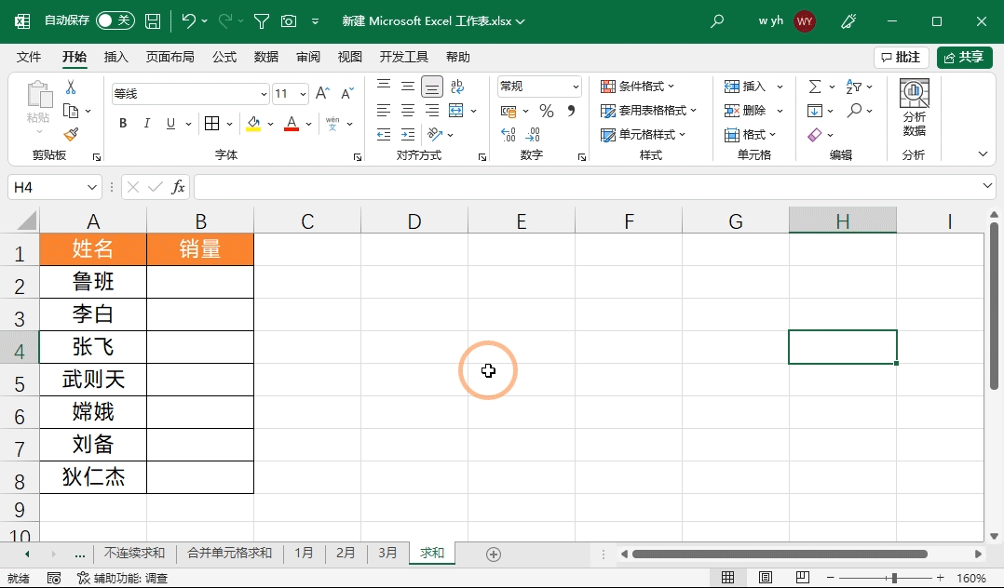Switch to Page Break Preview
This screenshot has height=588, width=1004.
(802, 578)
